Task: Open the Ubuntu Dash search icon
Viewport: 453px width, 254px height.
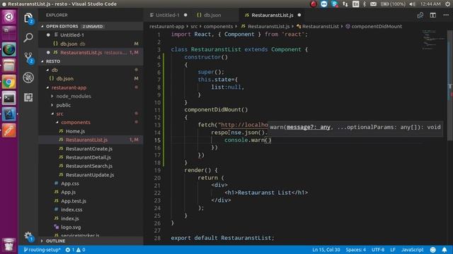Action: (x=9, y=17)
